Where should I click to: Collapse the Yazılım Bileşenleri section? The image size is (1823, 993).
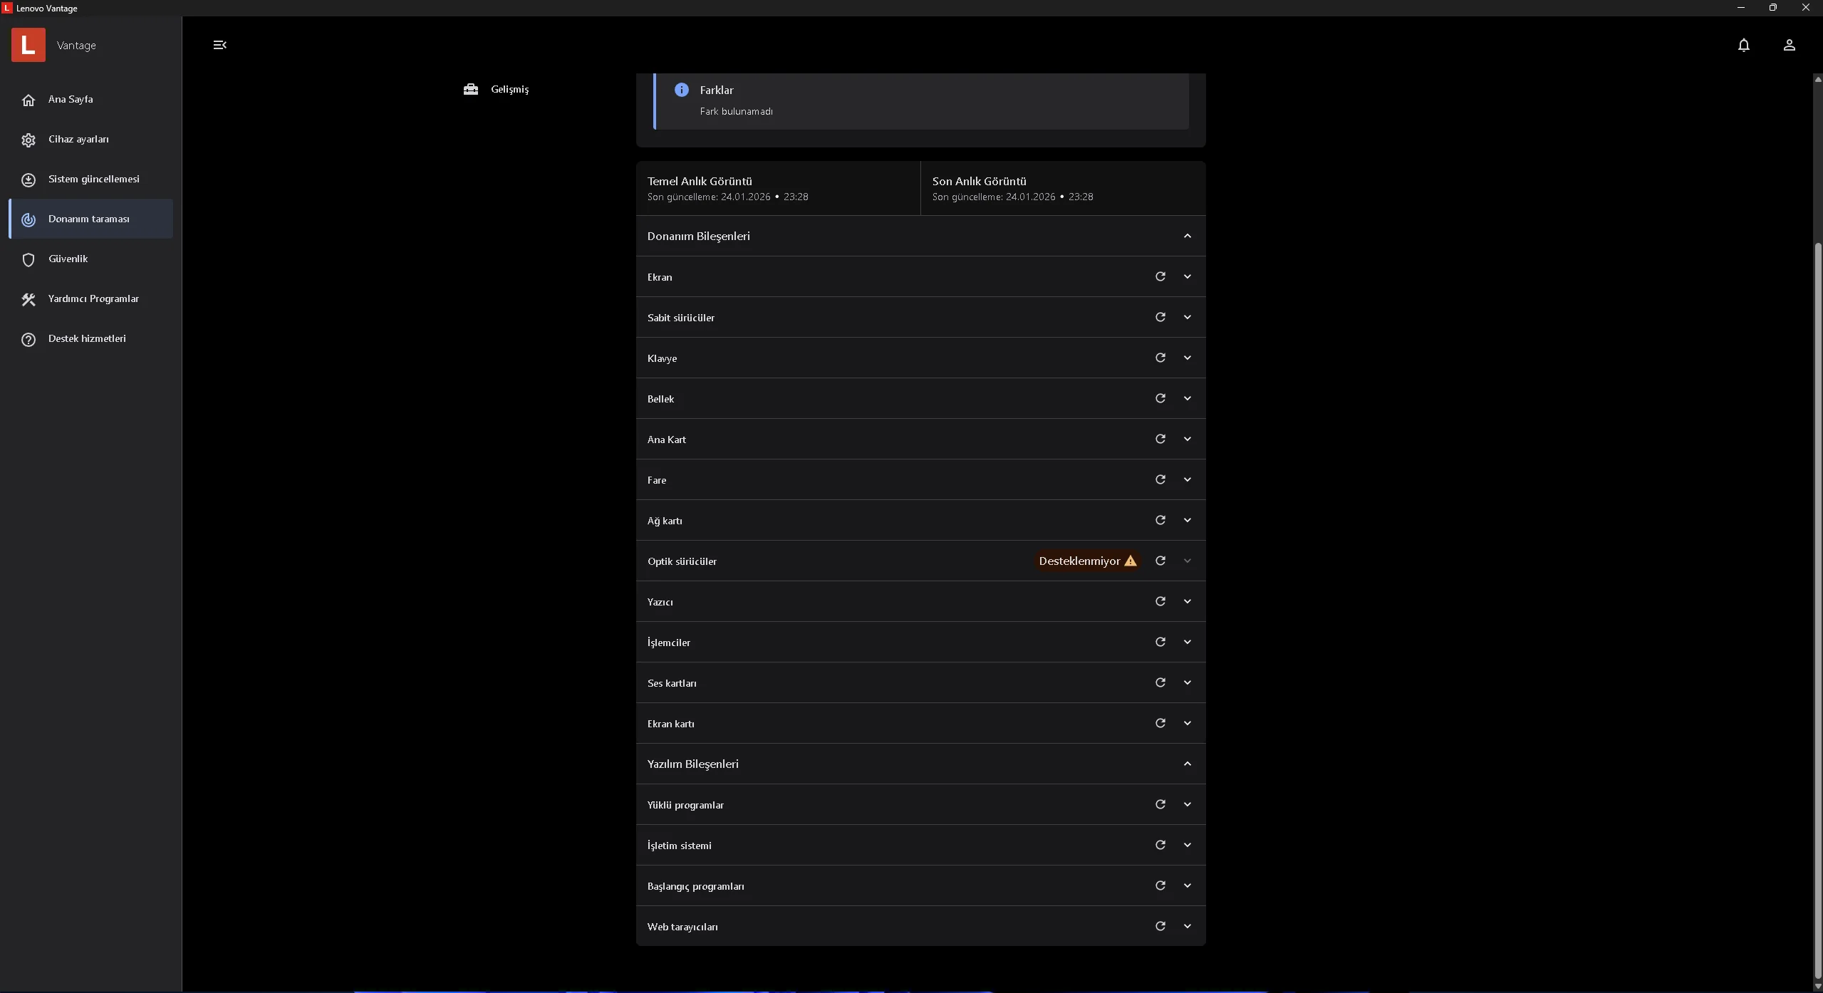(1187, 764)
